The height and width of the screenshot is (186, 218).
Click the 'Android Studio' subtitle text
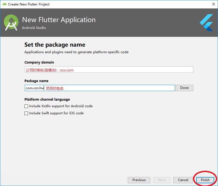34,28
